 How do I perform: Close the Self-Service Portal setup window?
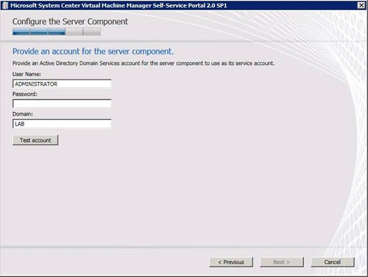coord(361,5)
